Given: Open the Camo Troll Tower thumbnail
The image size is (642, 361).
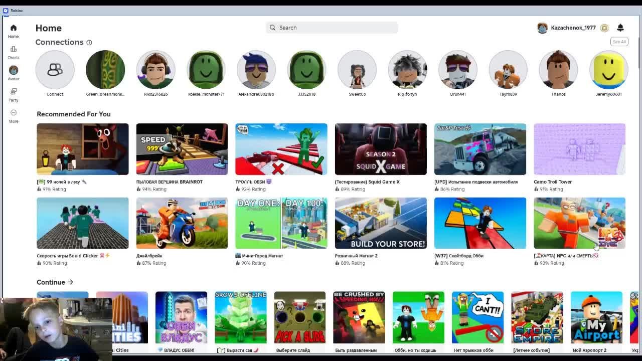Looking at the screenshot, I should (x=579, y=149).
